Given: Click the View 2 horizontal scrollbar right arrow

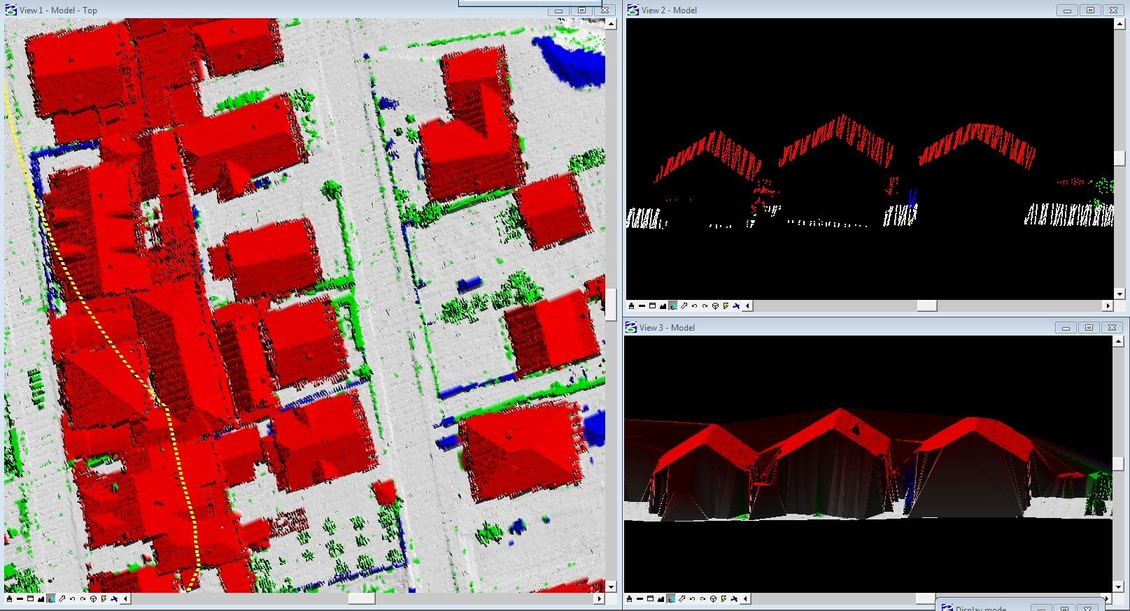Looking at the screenshot, I should click(1108, 305).
